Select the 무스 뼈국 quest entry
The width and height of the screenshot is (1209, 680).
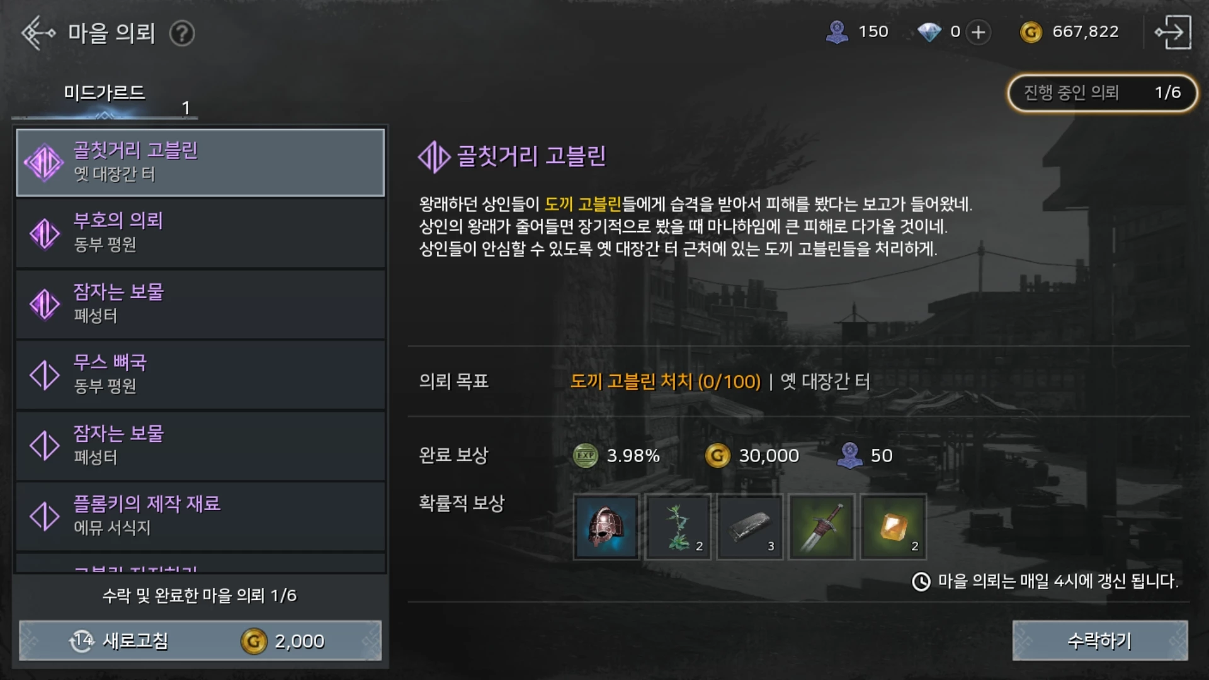pyautogui.click(x=200, y=375)
